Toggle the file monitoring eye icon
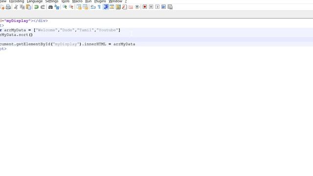 (x=137, y=7)
